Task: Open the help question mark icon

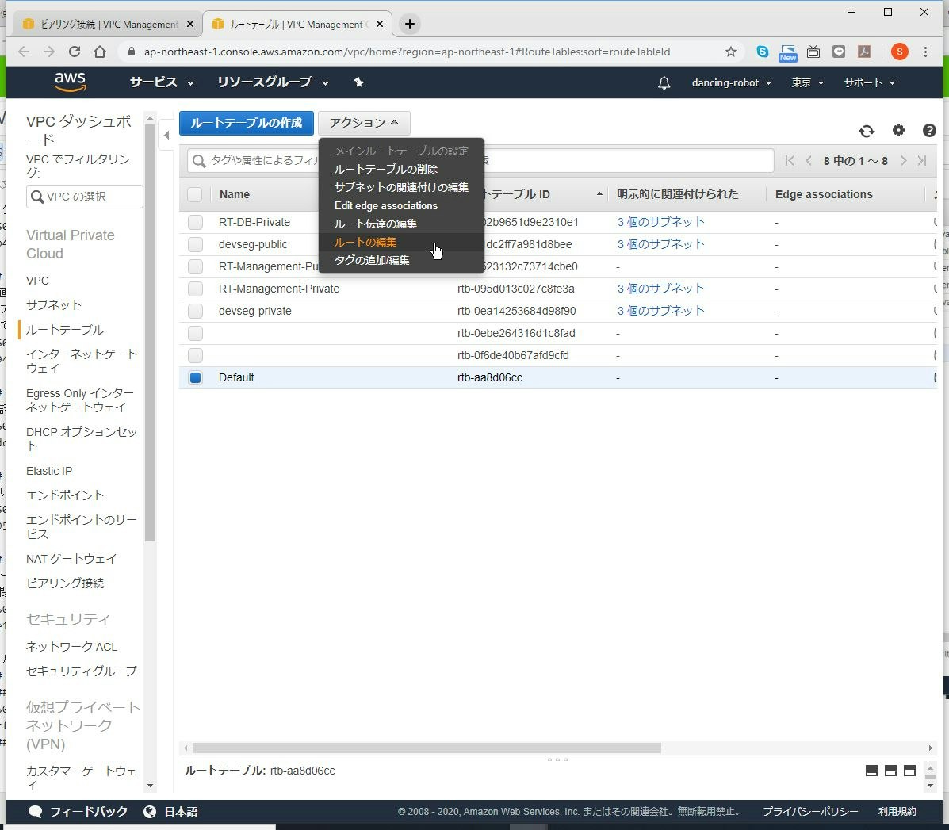Action: point(929,130)
